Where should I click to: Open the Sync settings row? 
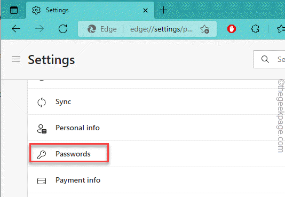156,101
